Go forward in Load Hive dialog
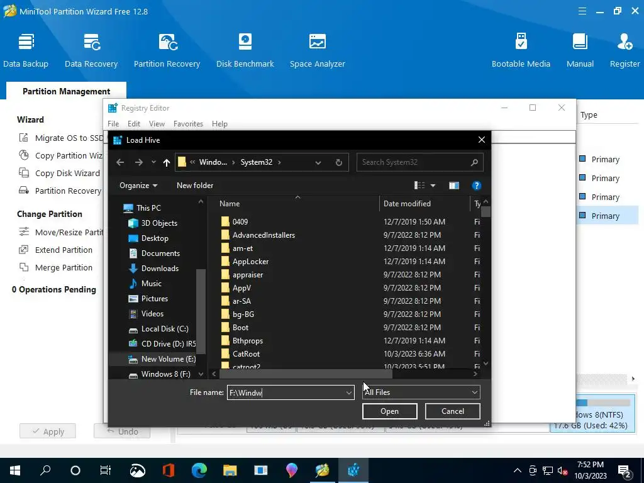This screenshot has height=483, width=644. [139, 162]
